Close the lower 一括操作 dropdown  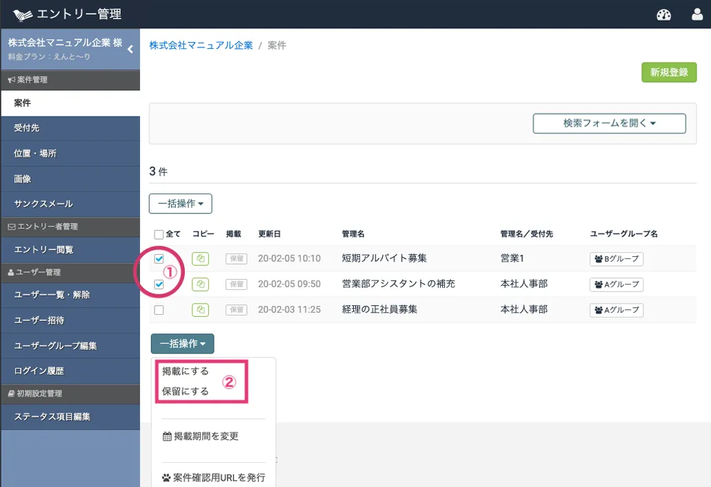(x=182, y=343)
